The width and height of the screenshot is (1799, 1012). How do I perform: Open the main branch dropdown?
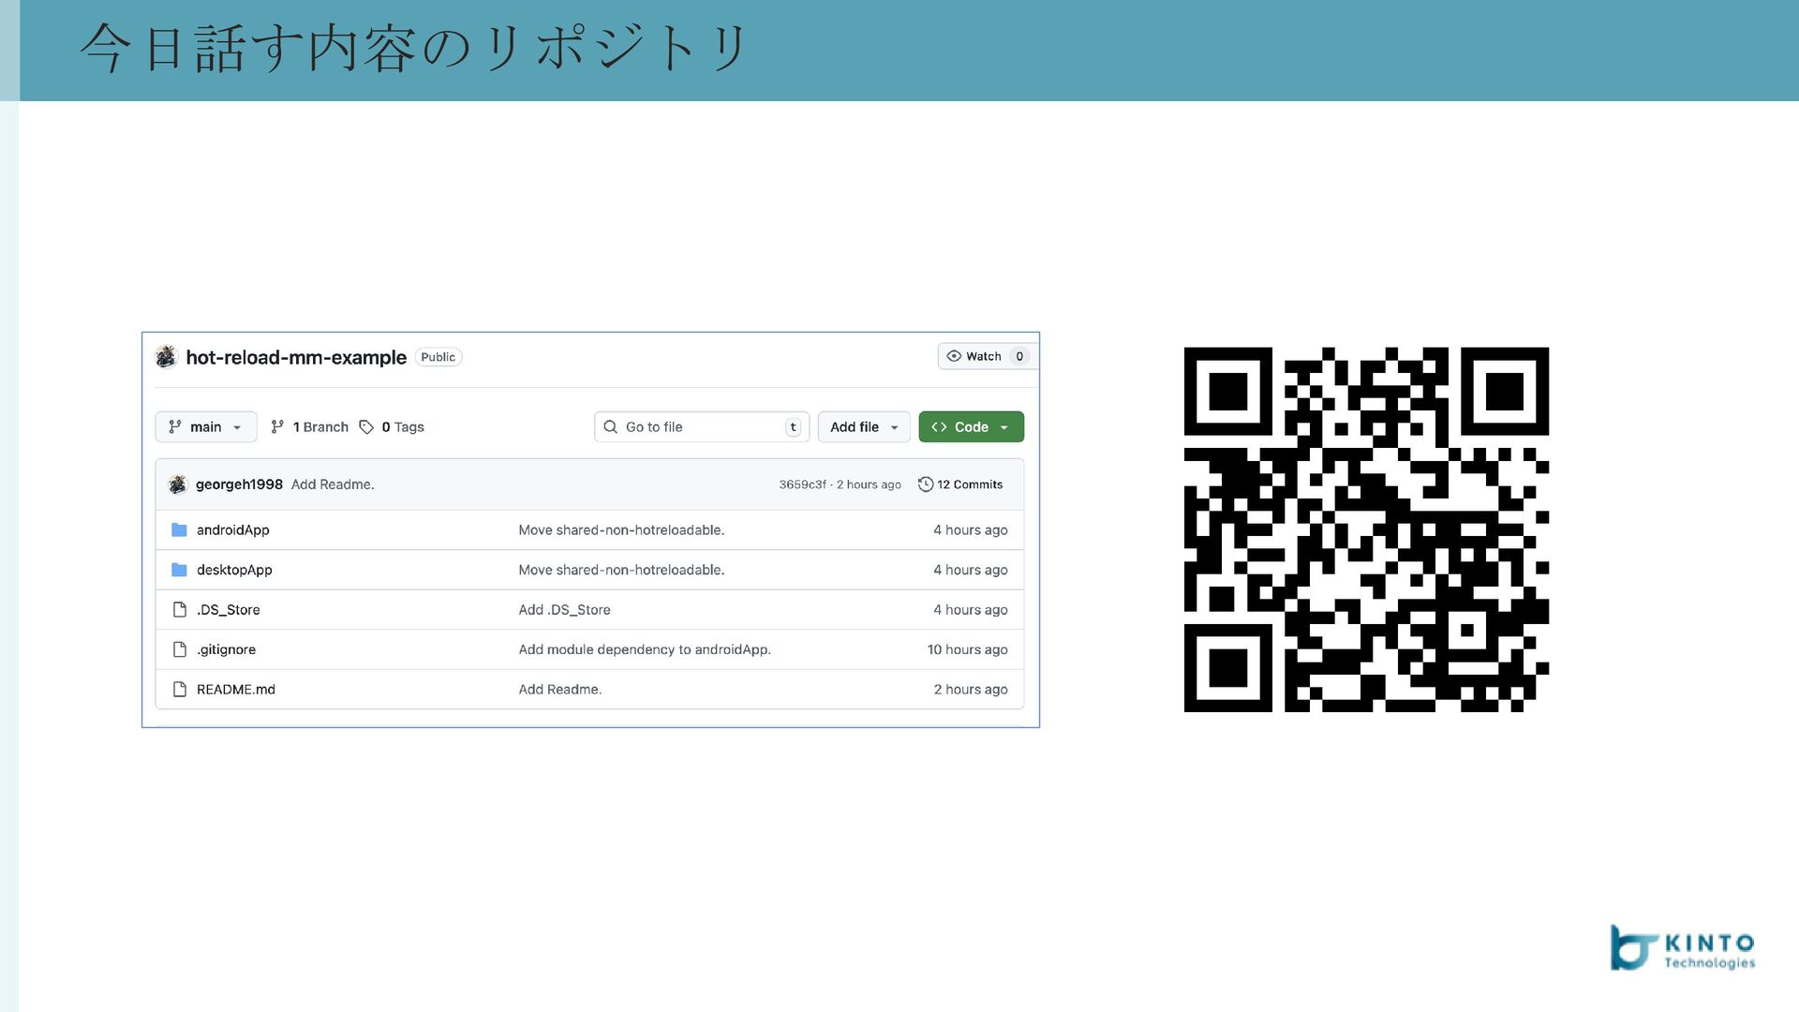coord(205,427)
